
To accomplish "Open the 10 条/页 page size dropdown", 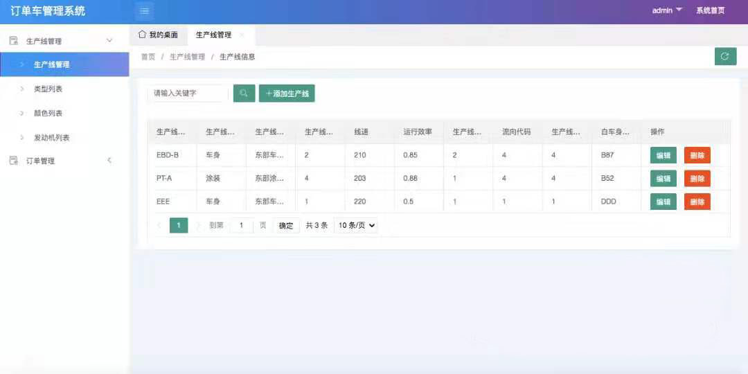I will [356, 225].
